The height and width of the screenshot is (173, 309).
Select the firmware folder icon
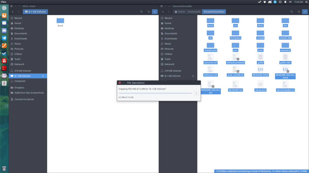click(x=235, y=33)
